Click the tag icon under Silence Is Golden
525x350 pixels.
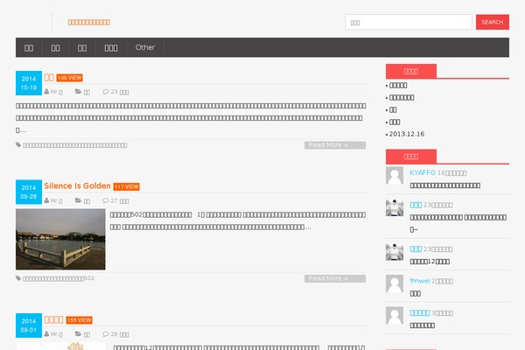coord(18,278)
